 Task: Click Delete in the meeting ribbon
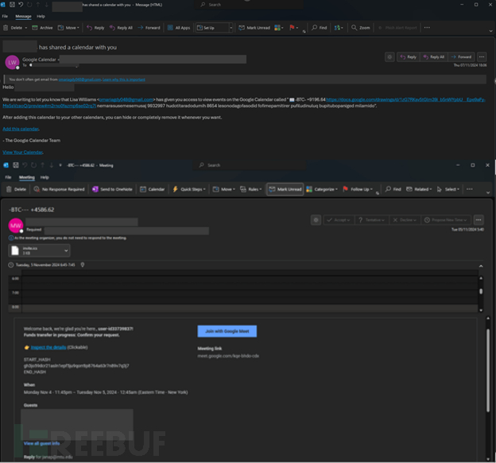[x=17, y=189]
